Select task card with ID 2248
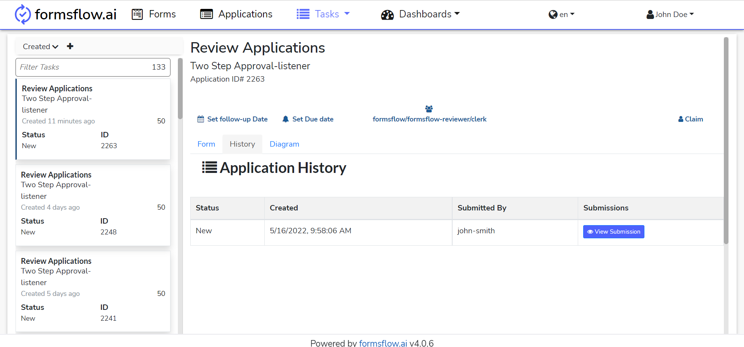744x347 pixels. click(93, 205)
